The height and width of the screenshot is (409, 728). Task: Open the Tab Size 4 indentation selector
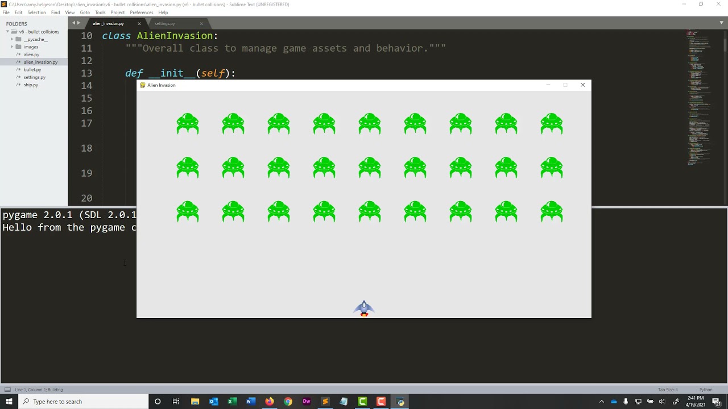pos(668,390)
